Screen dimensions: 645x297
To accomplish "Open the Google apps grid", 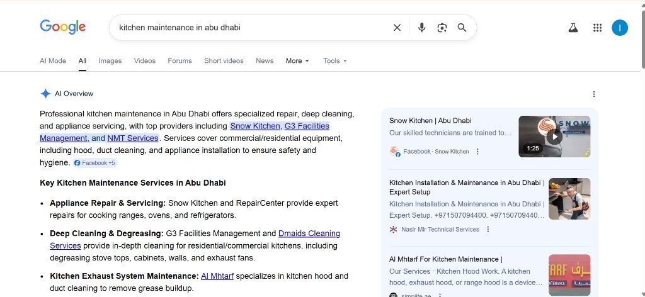I will pos(597,28).
